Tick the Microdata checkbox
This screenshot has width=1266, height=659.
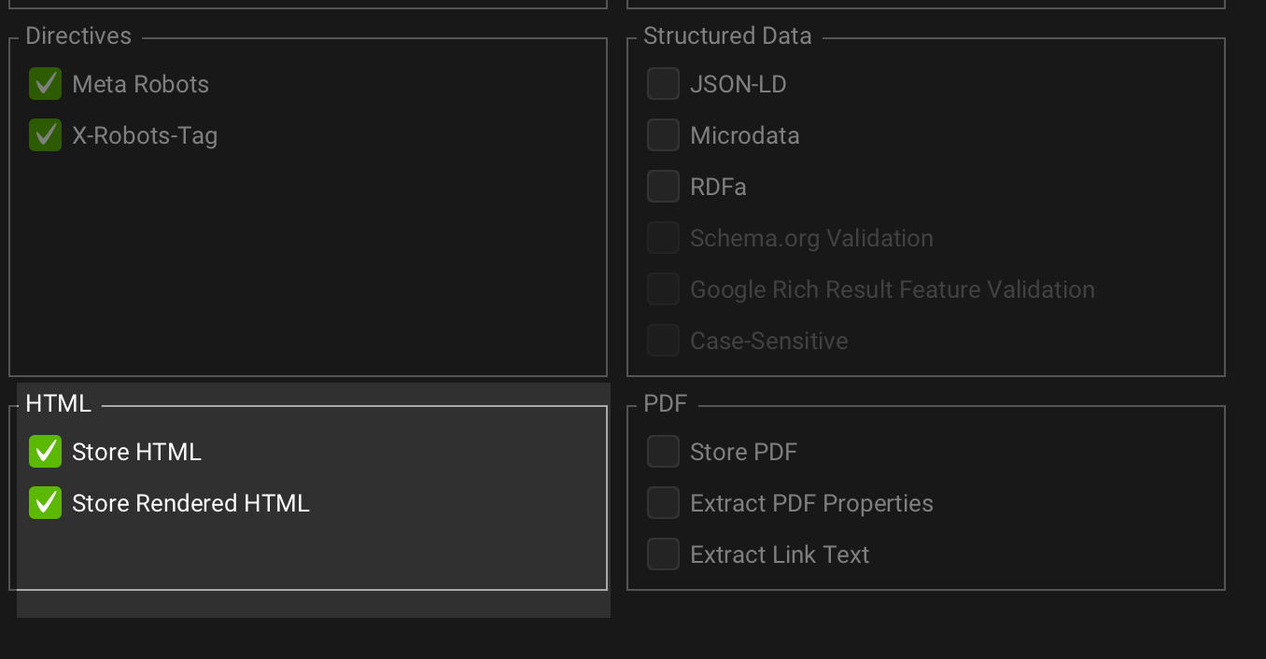pos(663,135)
